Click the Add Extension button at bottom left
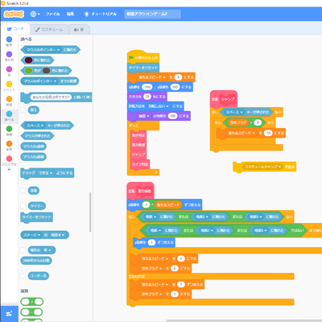 coord(9,313)
